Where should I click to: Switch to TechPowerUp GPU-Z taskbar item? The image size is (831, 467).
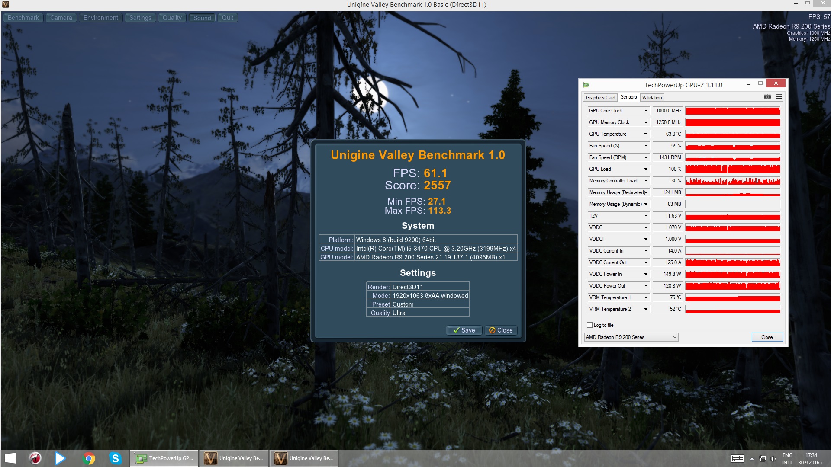(164, 458)
